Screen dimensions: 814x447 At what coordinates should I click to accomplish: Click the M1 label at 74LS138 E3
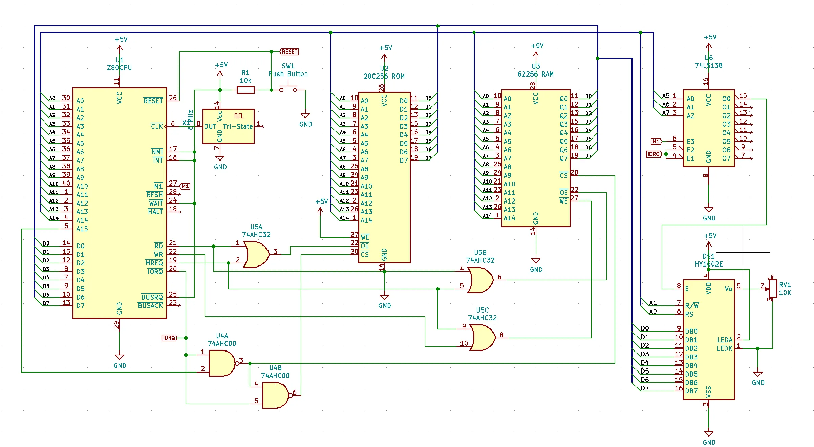pos(656,141)
